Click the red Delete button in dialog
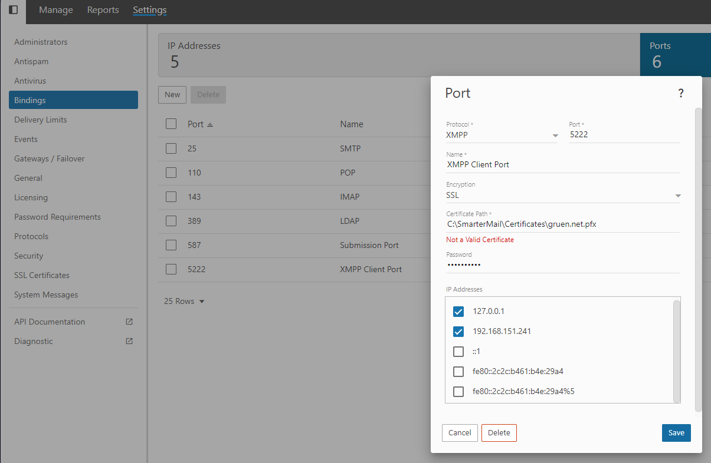 coord(499,433)
